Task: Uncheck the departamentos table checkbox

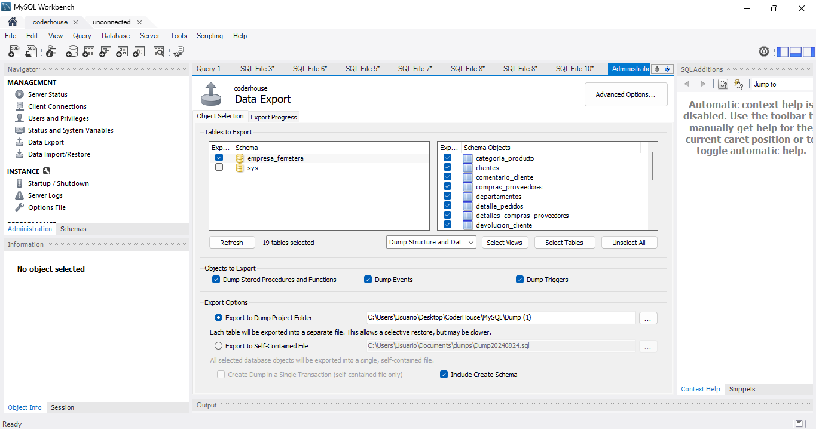Action: pyautogui.click(x=447, y=196)
